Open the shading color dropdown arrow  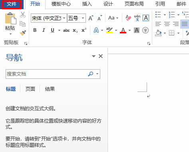pos(165,33)
